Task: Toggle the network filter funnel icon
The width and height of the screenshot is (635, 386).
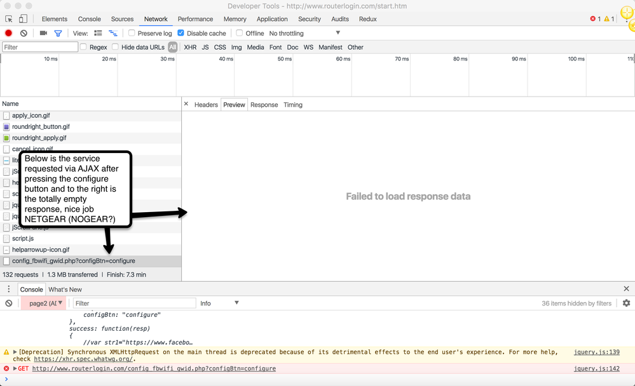Action: click(58, 33)
